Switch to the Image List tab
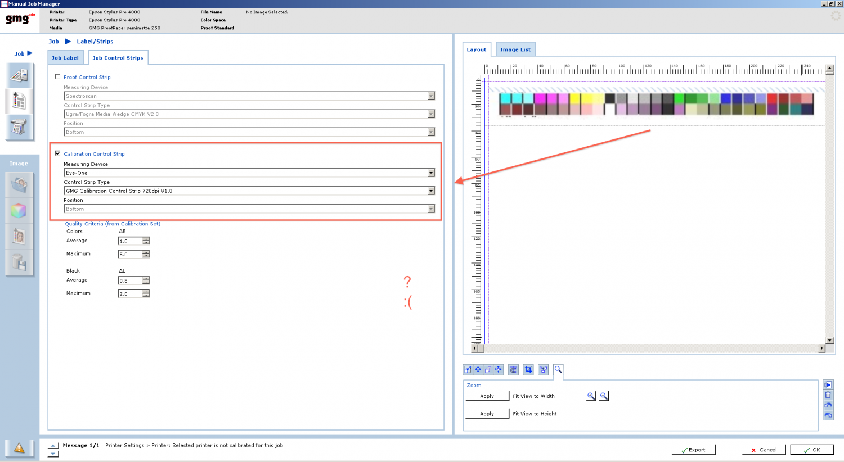 pyautogui.click(x=515, y=49)
